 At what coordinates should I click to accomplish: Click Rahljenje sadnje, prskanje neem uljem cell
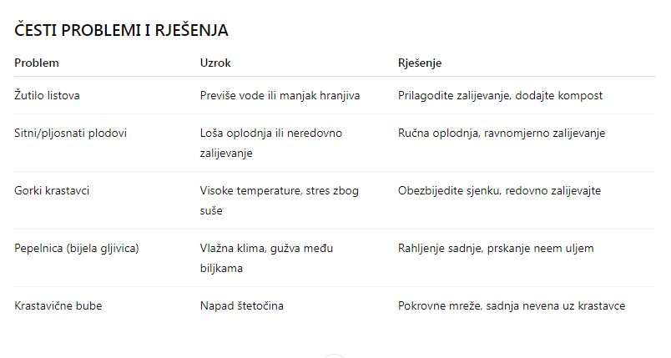[496, 248]
